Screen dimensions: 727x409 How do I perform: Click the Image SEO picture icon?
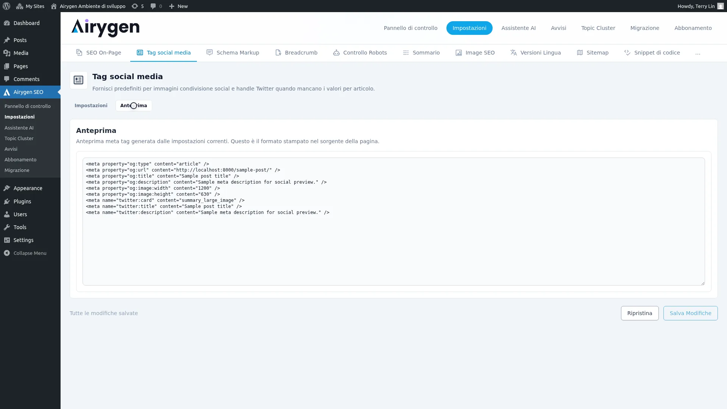459,53
